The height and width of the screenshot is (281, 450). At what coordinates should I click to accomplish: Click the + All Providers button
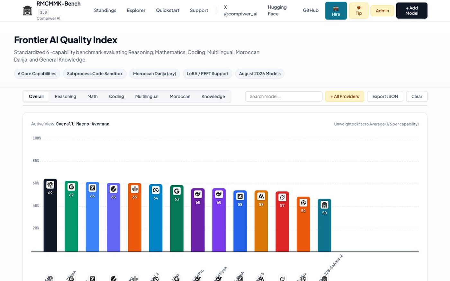click(345, 96)
